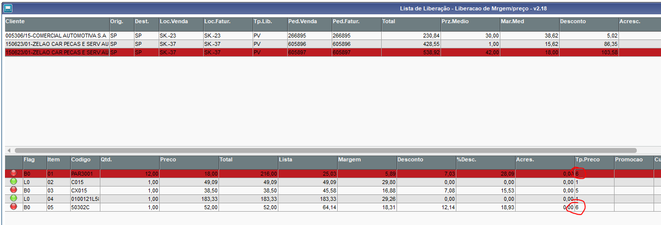Select item code PAR3001

tap(85, 174)
